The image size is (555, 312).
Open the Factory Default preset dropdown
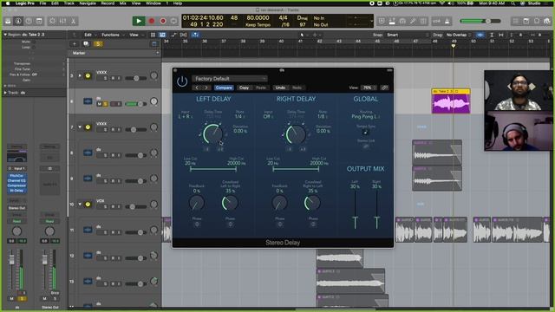click(229, 79)
